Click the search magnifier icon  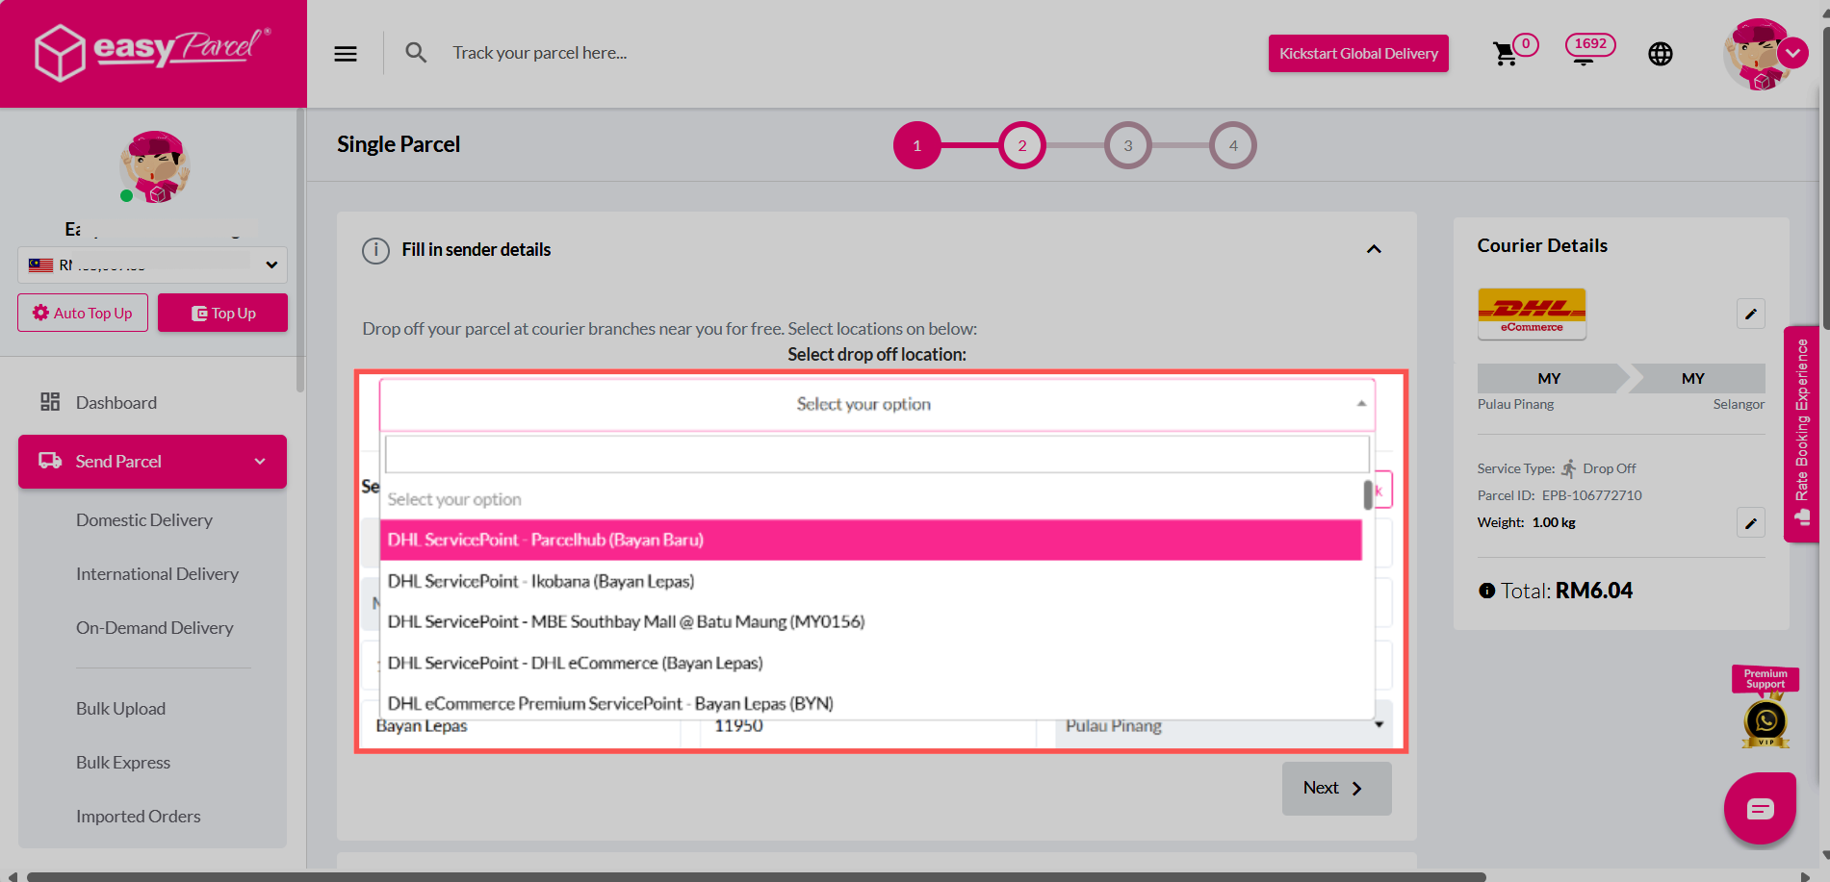click(416, 53)
